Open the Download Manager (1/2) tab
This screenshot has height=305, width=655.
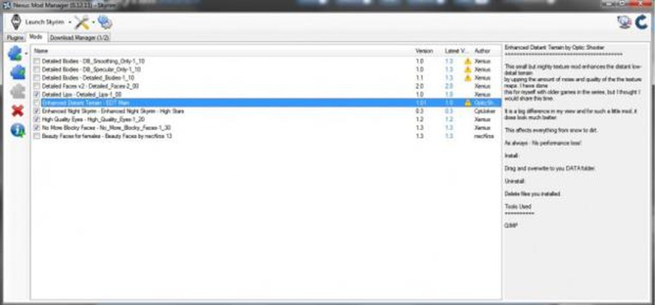click(79, 38)
